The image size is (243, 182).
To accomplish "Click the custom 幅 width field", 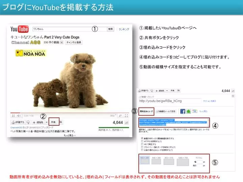I will [199, 162].
